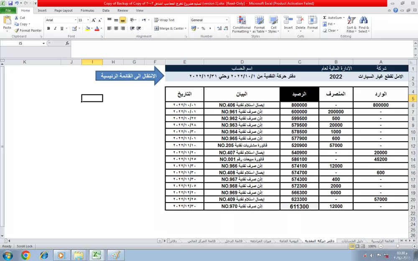Screen dimensions: 418x261
Task: Click the Windows Start button
Action: 7,256
